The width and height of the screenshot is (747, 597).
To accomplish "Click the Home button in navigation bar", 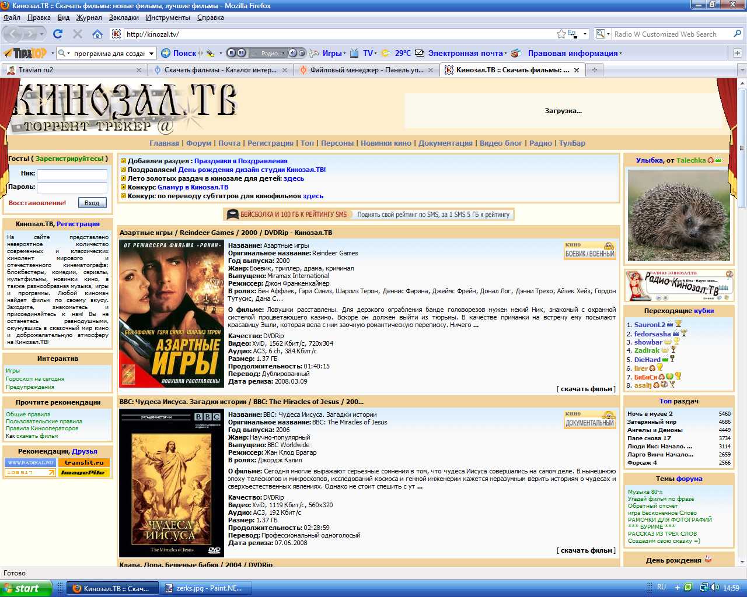I will (97, 34).
